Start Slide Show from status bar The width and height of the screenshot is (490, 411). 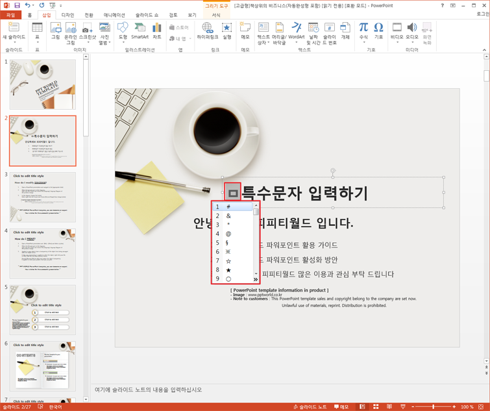(403, 406)
